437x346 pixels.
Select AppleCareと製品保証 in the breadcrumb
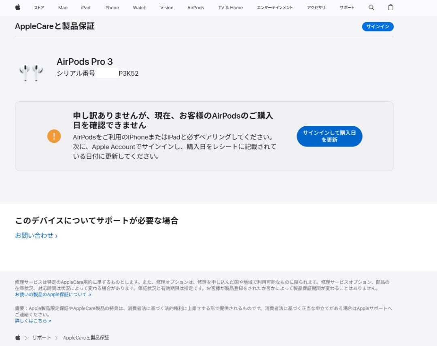(x=86, y=337)
